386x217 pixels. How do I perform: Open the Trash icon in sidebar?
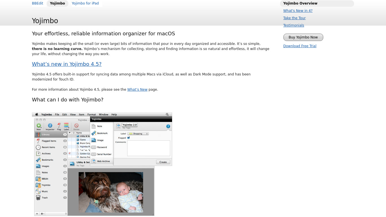38,198
